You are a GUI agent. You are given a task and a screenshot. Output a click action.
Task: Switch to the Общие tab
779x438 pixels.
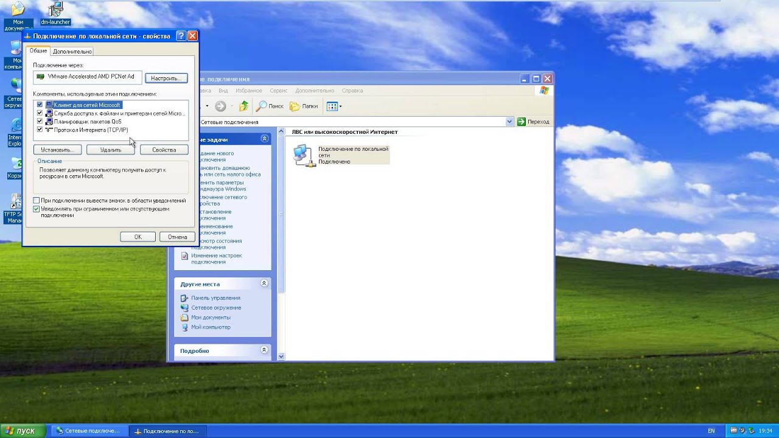pyautogui.click(x=38, y=50)
